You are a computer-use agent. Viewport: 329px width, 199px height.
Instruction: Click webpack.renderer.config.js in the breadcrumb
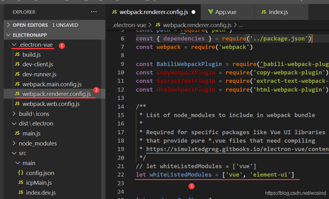[x=197, y=25]
